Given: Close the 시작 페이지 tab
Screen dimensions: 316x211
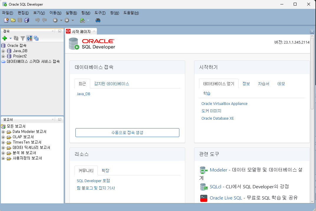Looking at the screenshot, I should [94, 31].
